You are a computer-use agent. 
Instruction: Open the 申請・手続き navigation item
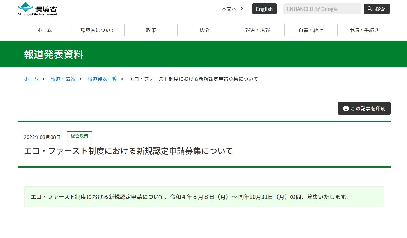tap(364, 30)
